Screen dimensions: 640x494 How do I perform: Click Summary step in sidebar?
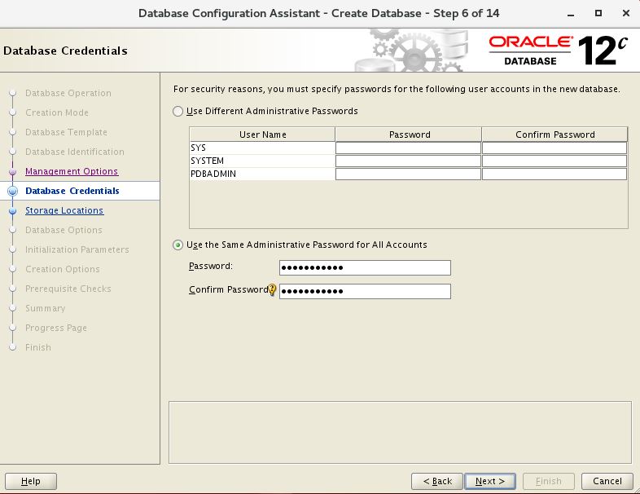tap(46, 308)
